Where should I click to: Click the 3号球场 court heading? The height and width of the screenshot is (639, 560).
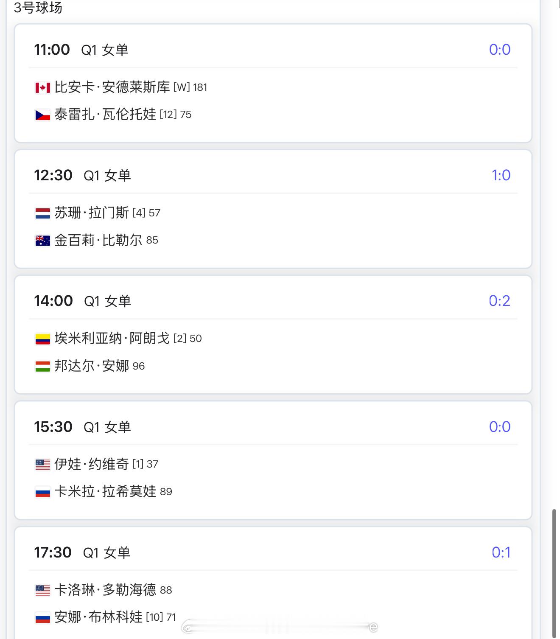click(38, 8)
